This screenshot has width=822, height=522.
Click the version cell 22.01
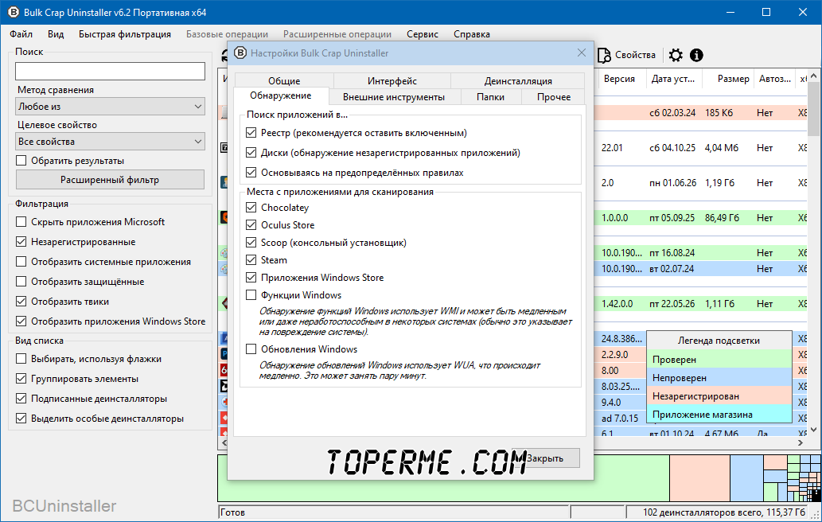[612, 148]
